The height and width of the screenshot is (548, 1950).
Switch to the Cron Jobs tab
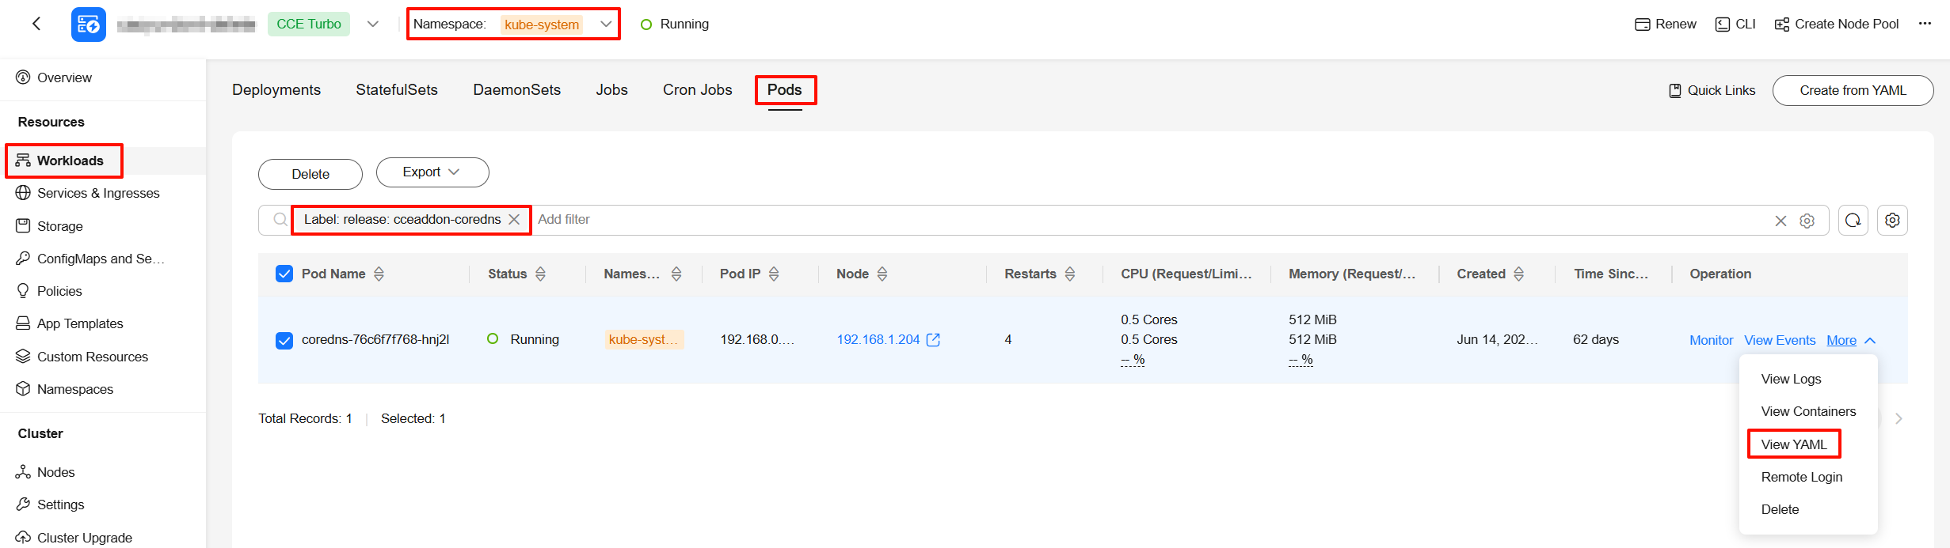click(698, 90)
